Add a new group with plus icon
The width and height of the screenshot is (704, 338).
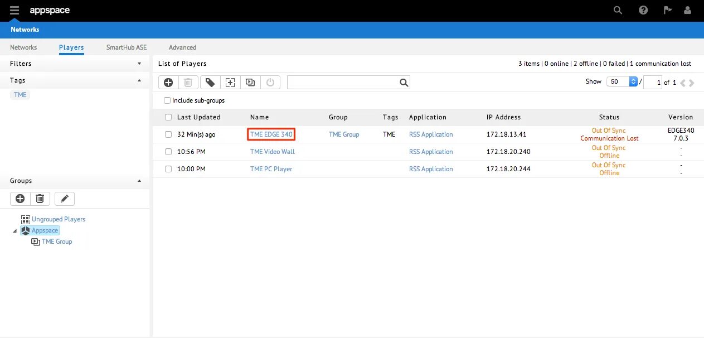pyautogui.click(x=20, y=199)
